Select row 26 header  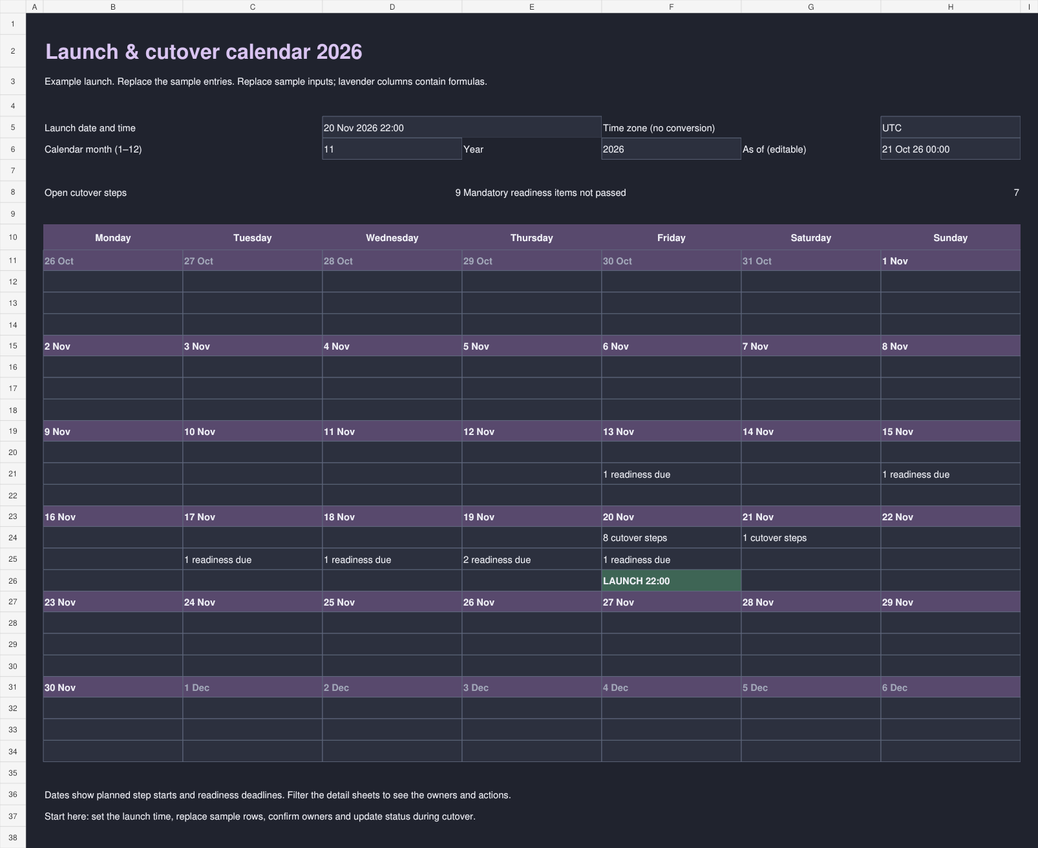click(x=13, y=580)
